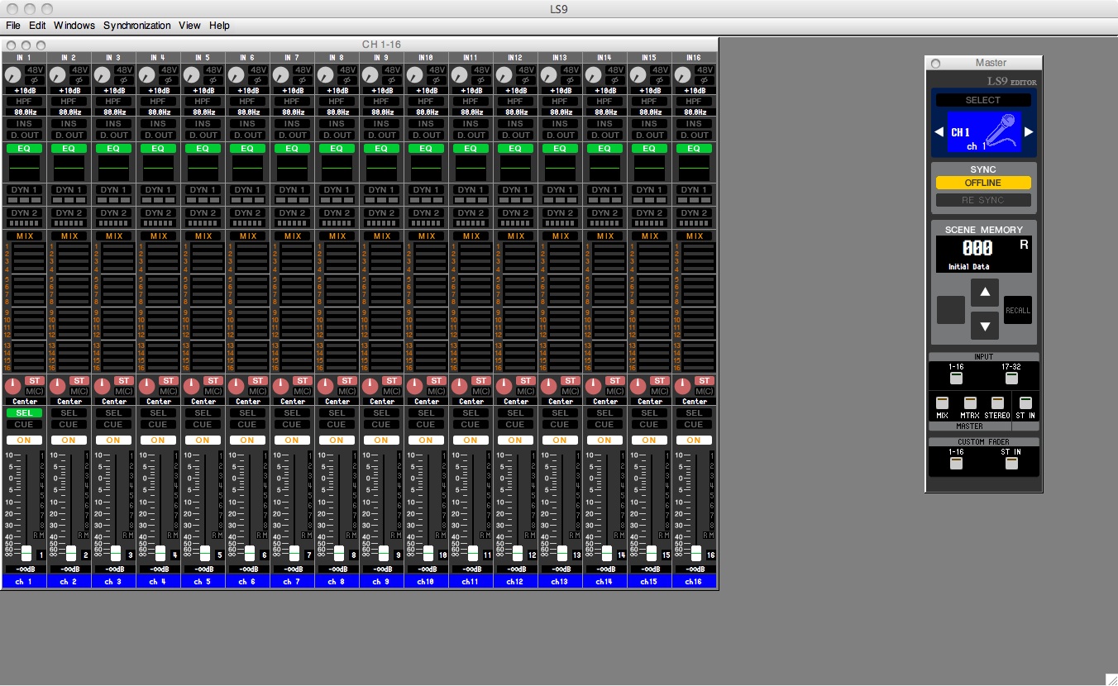Enable 48V phantom power on IN 7

click(x=303, y=70)
